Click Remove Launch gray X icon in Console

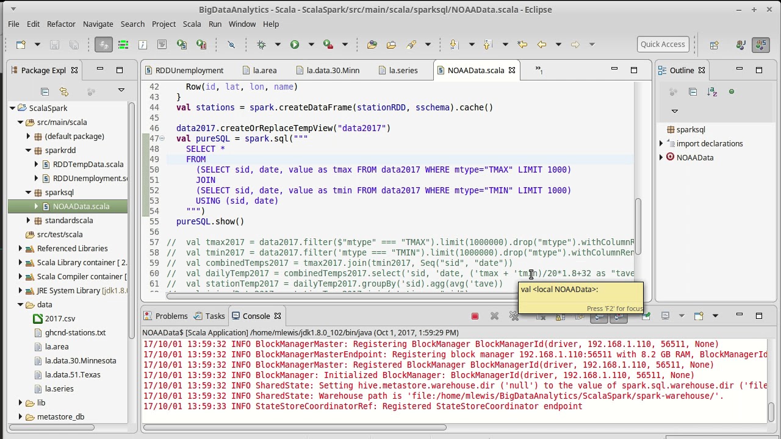[494, 316]
